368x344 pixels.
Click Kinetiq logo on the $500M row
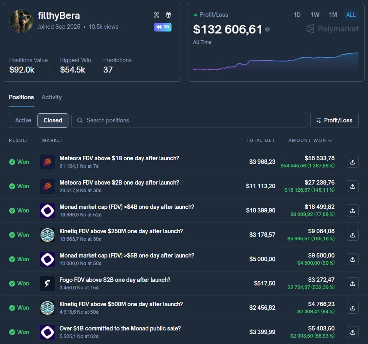coord(47,308)
